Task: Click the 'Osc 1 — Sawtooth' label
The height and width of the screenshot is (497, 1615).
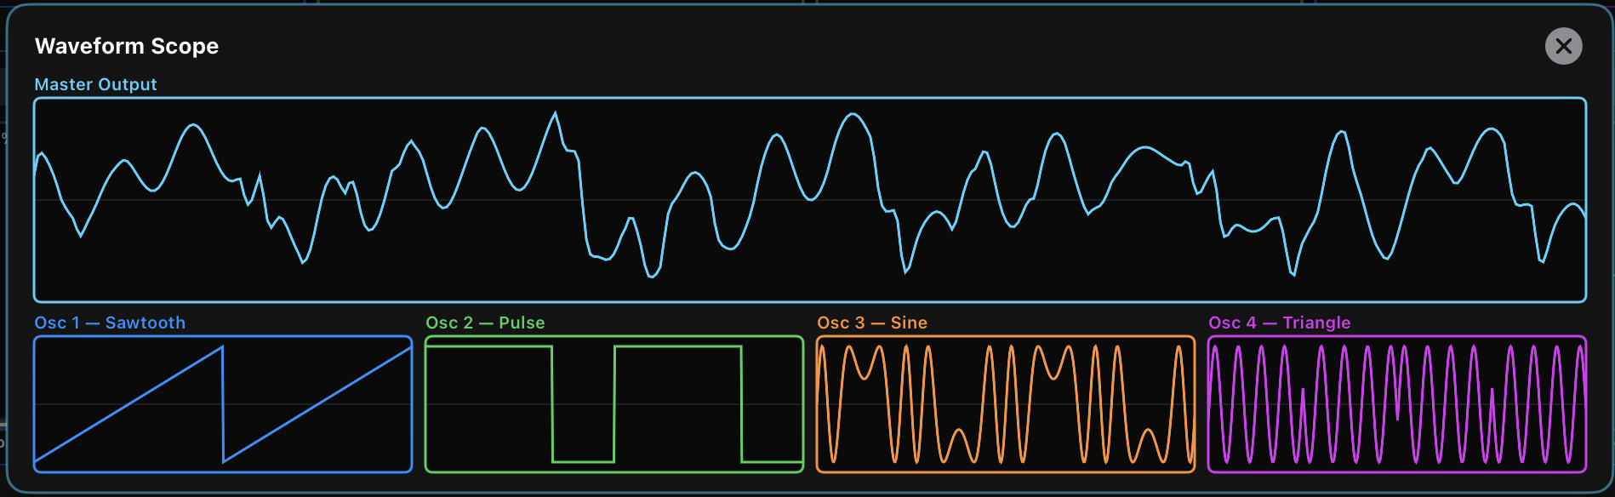Action: (110, 323)
